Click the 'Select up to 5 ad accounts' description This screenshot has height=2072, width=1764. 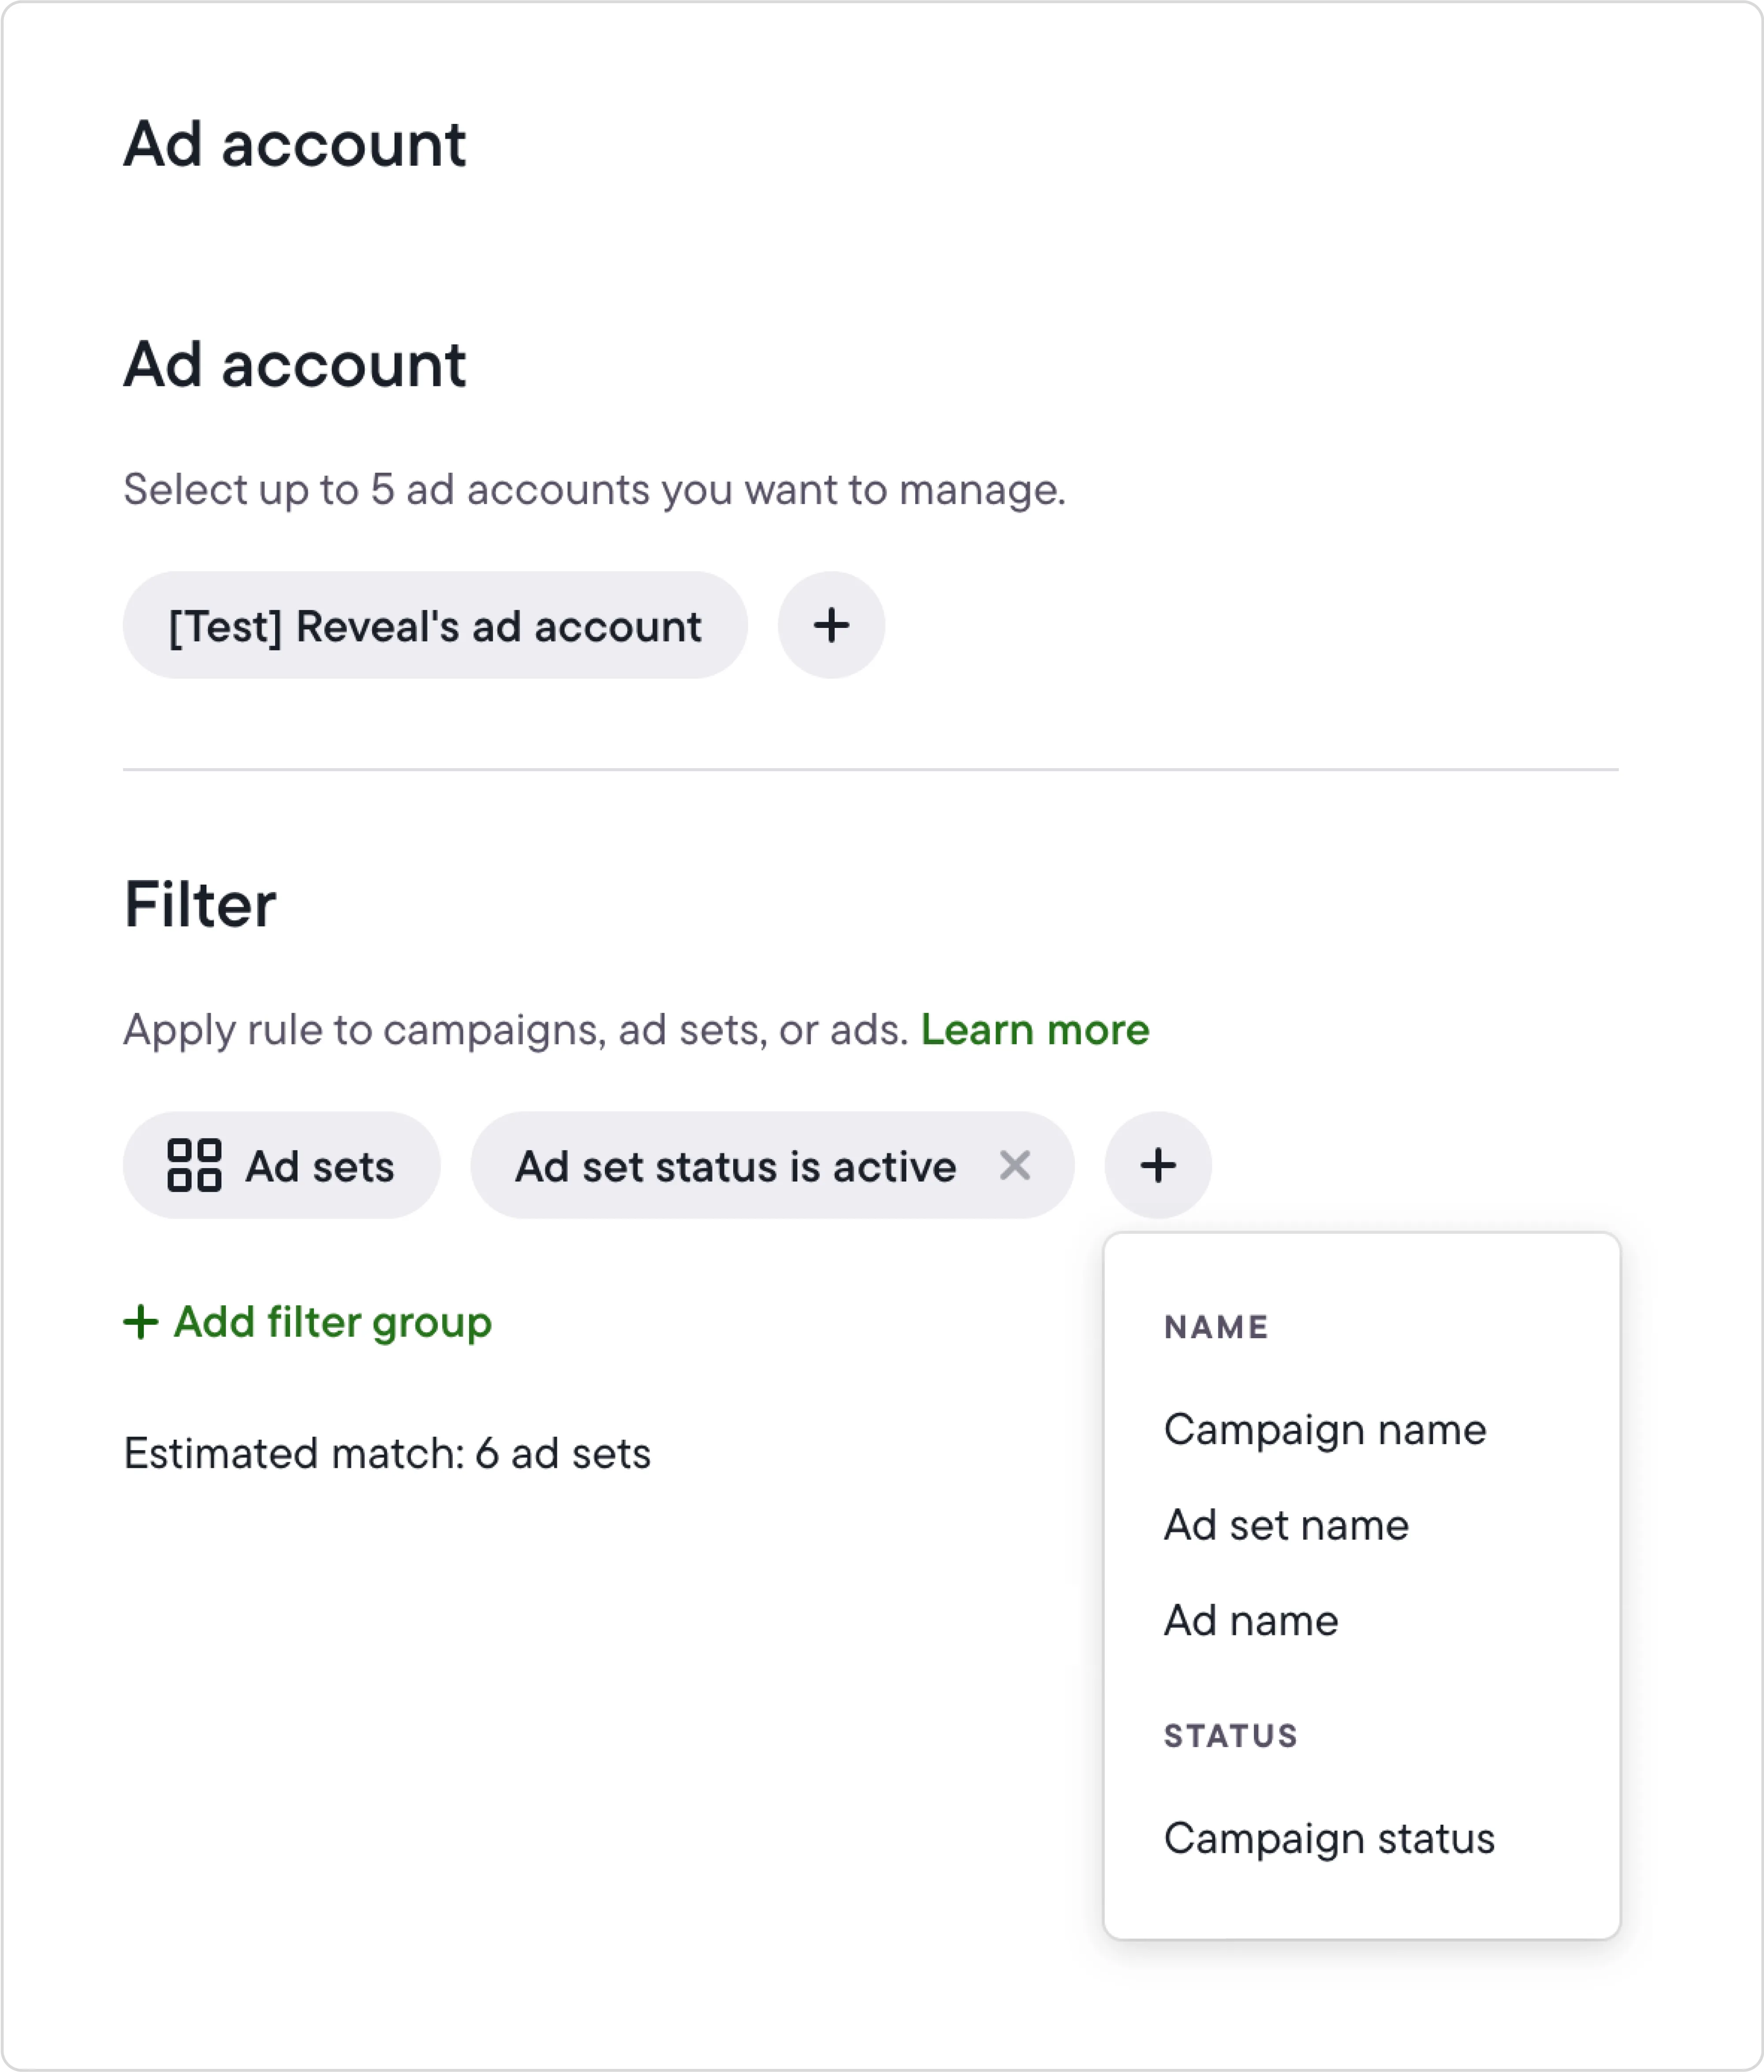tap(594, 489)
